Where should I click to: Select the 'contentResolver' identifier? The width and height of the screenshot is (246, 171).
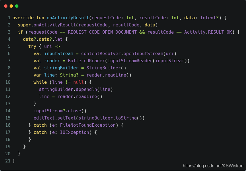click(101, 53)
